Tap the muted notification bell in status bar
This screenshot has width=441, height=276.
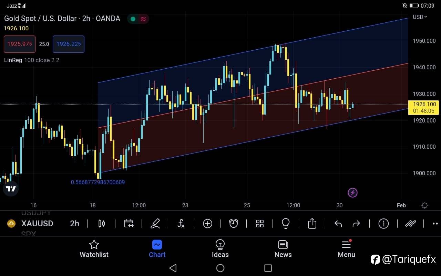[x=404, y=6]
